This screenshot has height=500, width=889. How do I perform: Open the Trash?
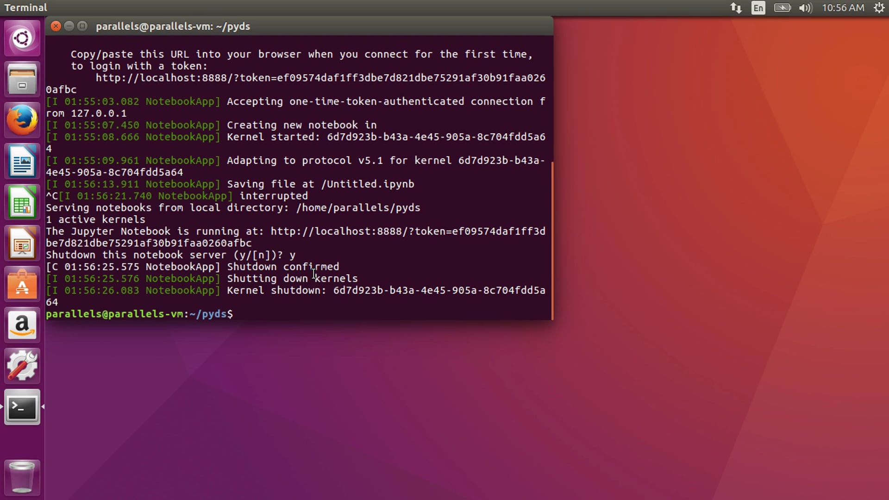tap(22, 477)
